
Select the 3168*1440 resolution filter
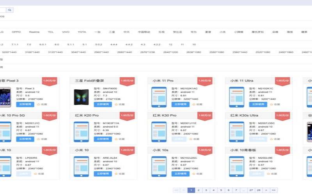tap(32, 52)
